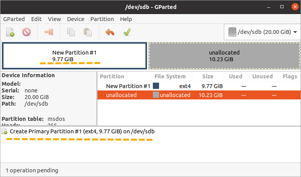Click the File System column header

point(170,76)
